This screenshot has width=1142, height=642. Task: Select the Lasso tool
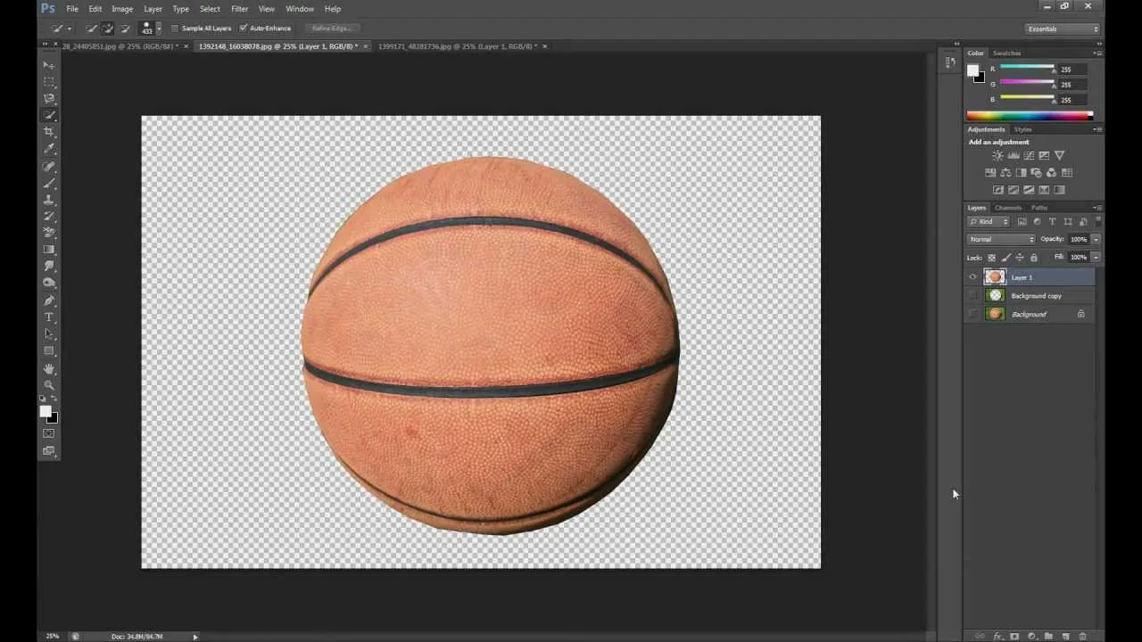(x=49, y=98)
